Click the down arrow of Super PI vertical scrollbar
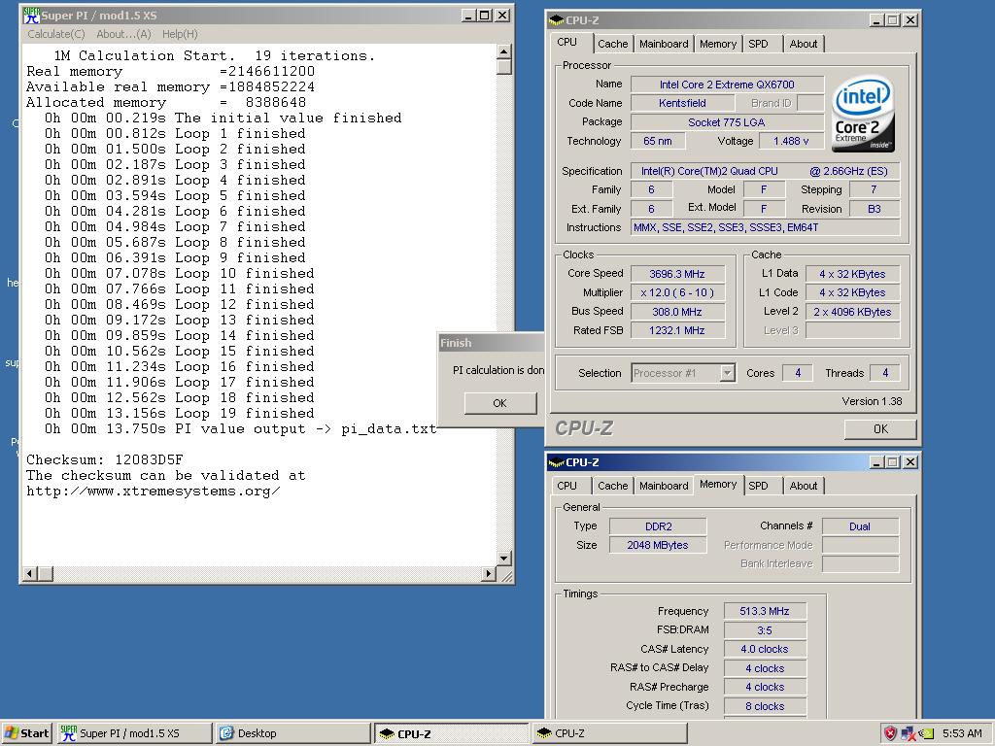995x746 pixels. tap(504, 559)
